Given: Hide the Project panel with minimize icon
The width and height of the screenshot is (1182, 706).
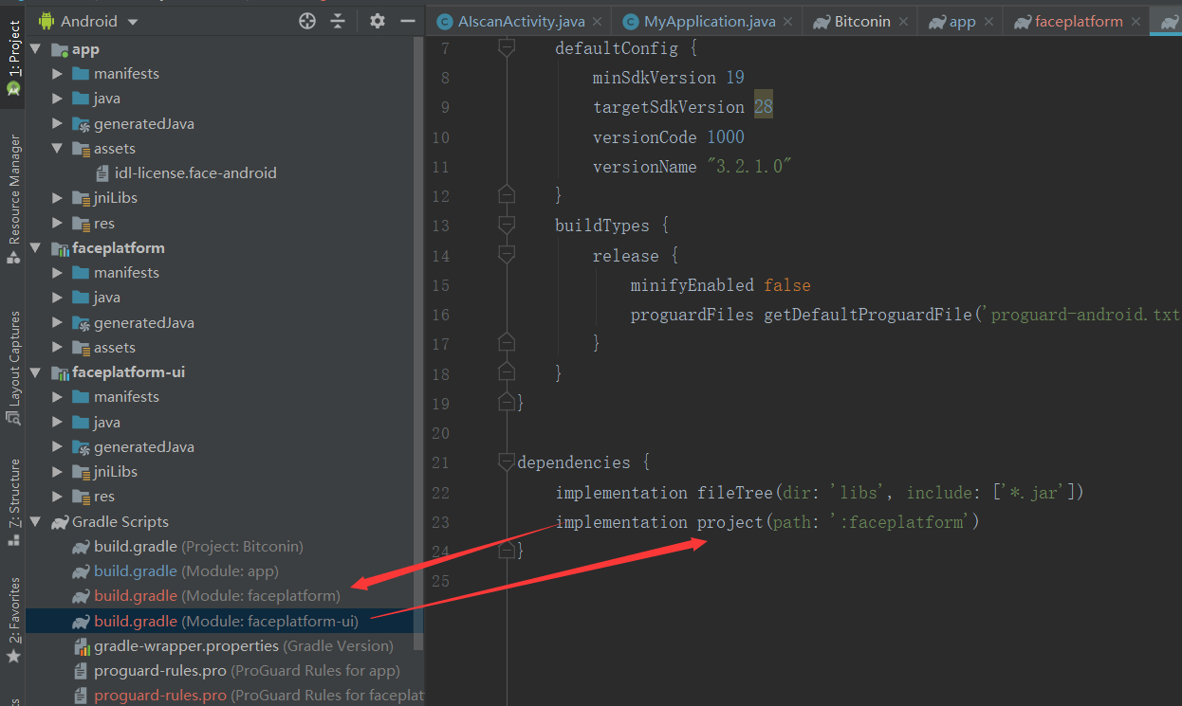Looking at the screenshot, I should [408, 21].
